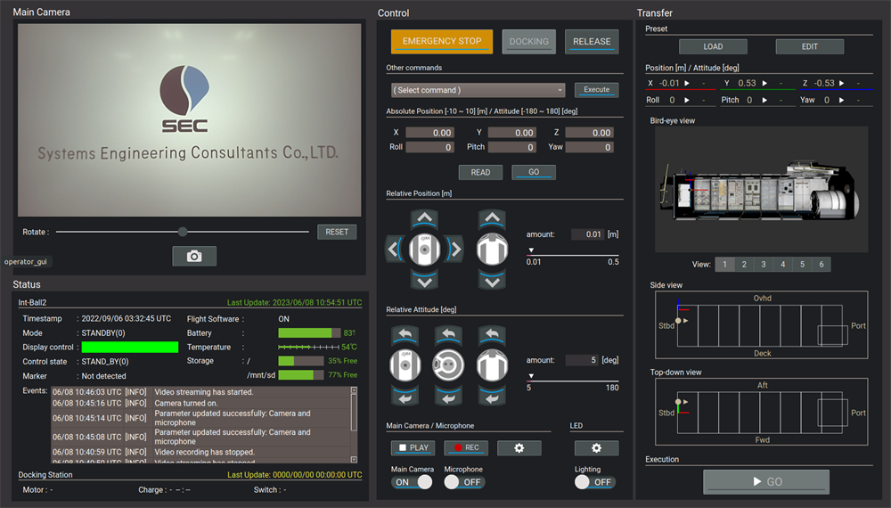891x508 pixels.
Task: Click READ under Absolute Position
Action: (x=480, y=172)
